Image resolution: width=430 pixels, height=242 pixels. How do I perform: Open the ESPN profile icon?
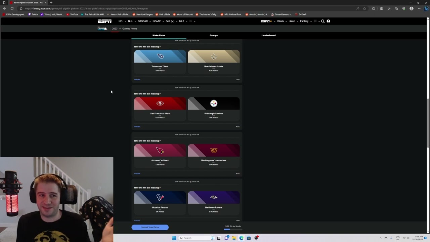[x=328, y=21]
